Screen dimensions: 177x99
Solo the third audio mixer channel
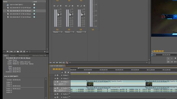pyautogui.click(x=81, y=6)
